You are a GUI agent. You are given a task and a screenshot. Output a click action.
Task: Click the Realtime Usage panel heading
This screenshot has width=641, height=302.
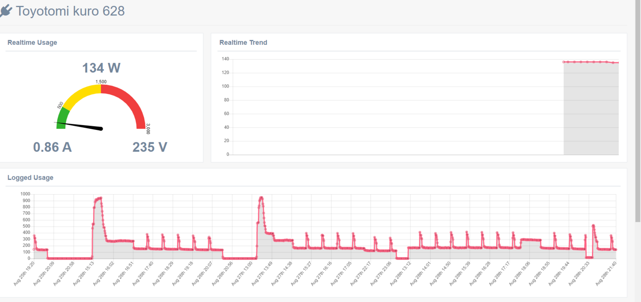[32, 42]
